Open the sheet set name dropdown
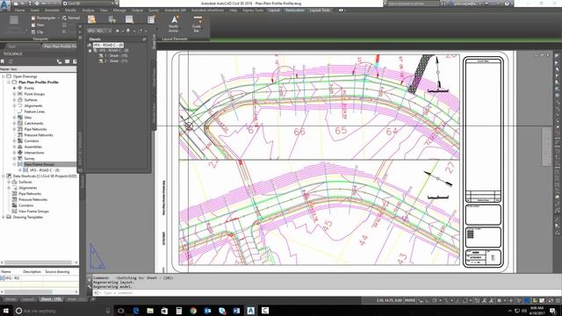 110,31
